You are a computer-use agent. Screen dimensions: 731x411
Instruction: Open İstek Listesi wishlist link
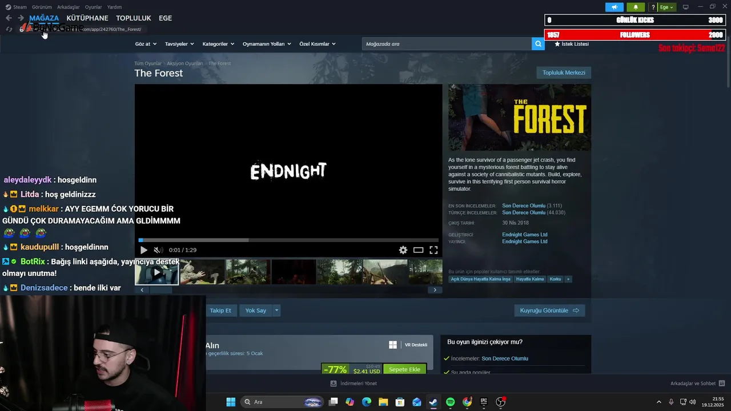point(572,44)
